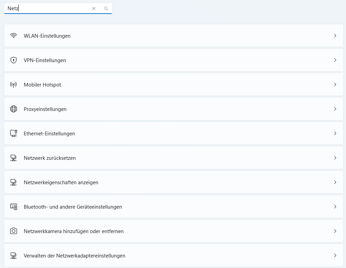Open VPN-Einstellungen using right chevron
This screenshot has height=268, width=346.
[335, 60]
